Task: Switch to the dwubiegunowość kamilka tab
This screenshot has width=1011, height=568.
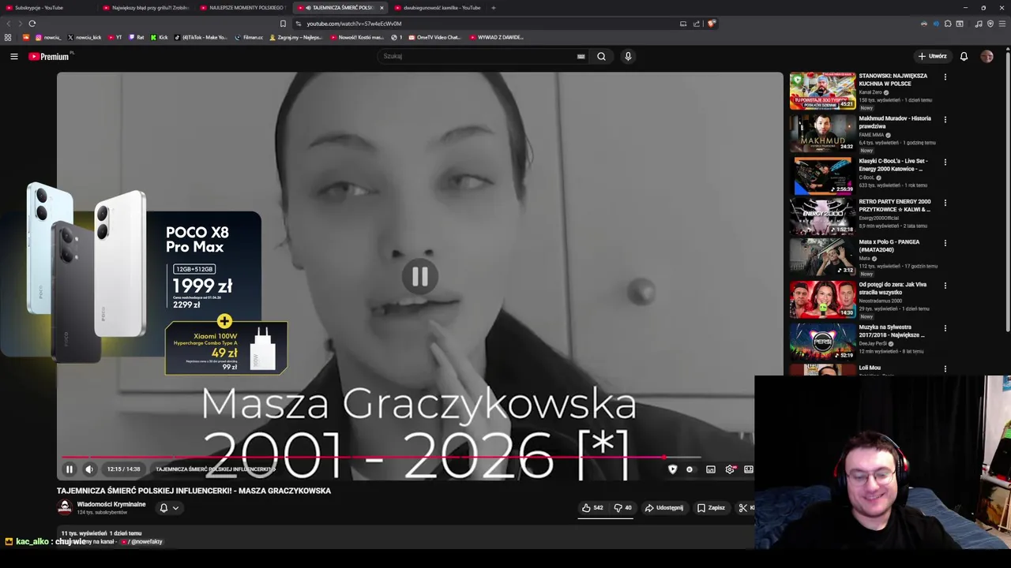Action: [438, 8]
